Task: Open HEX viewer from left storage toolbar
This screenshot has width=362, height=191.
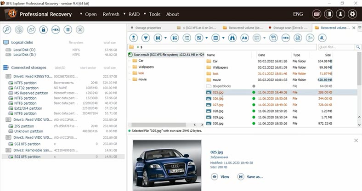Action: click(56, 30)
